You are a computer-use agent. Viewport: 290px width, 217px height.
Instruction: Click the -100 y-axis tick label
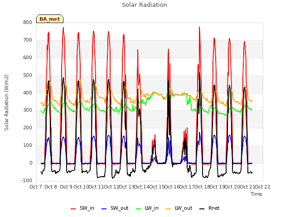(27, 181)
